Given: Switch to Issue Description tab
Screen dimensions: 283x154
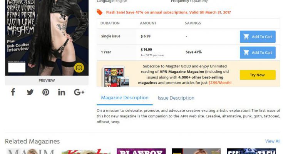Looking at the screenshot, I should coord(176,98).
